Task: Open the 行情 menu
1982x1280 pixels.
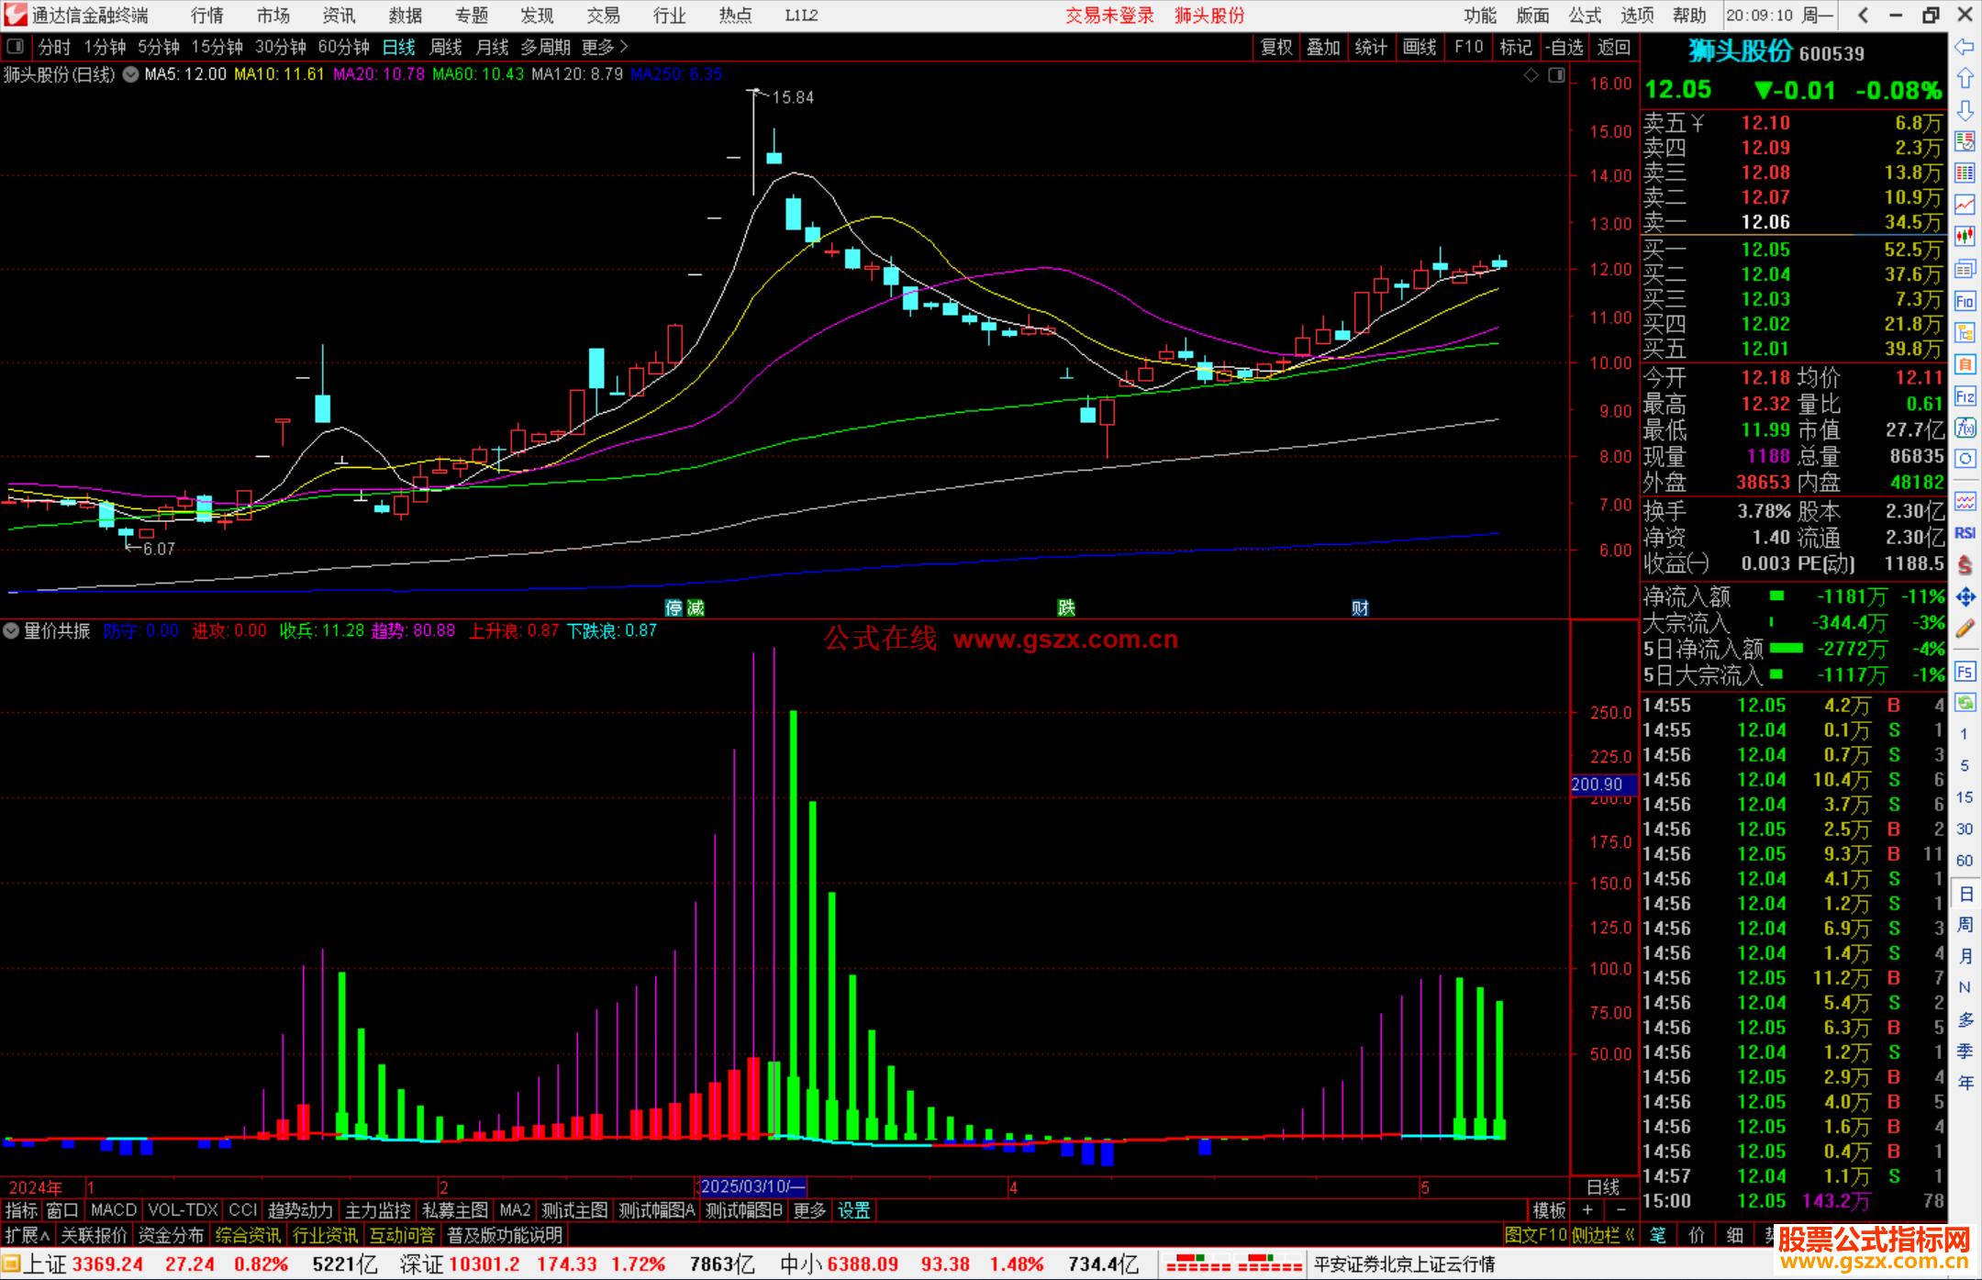Action: [206, 16]
